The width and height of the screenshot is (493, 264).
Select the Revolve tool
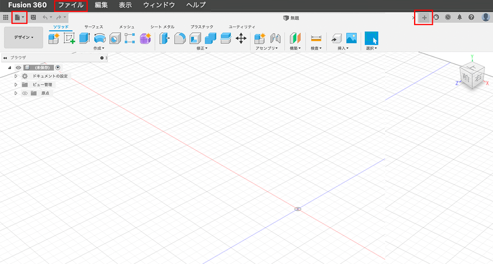coord(100,38)
